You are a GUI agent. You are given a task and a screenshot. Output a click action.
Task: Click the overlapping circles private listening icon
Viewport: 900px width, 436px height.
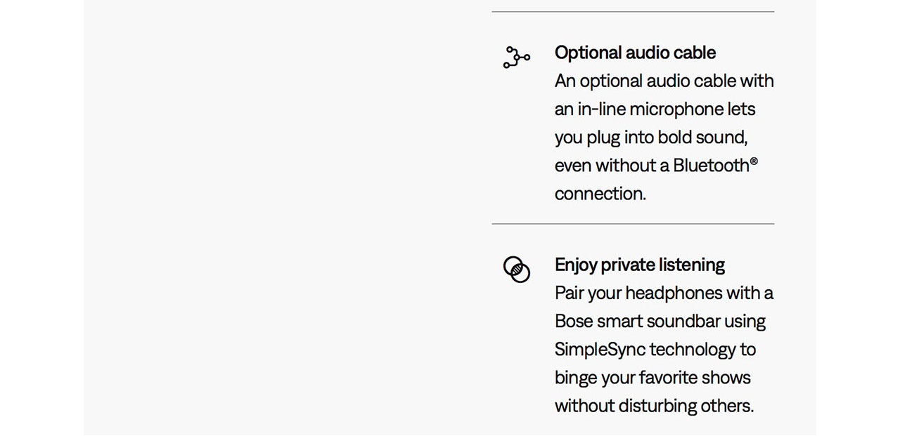[516, 270]
